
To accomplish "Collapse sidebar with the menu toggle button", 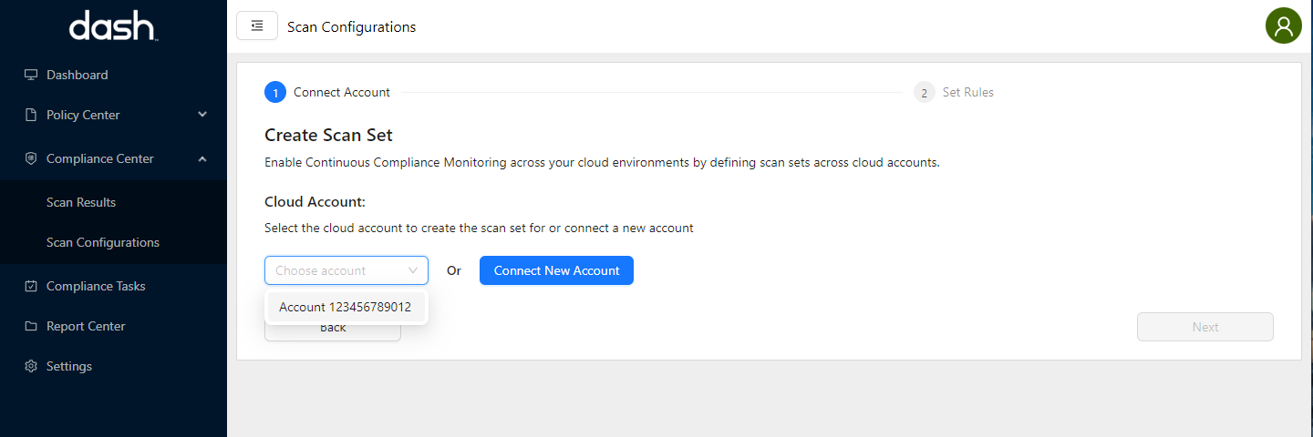I will point(257,26).
